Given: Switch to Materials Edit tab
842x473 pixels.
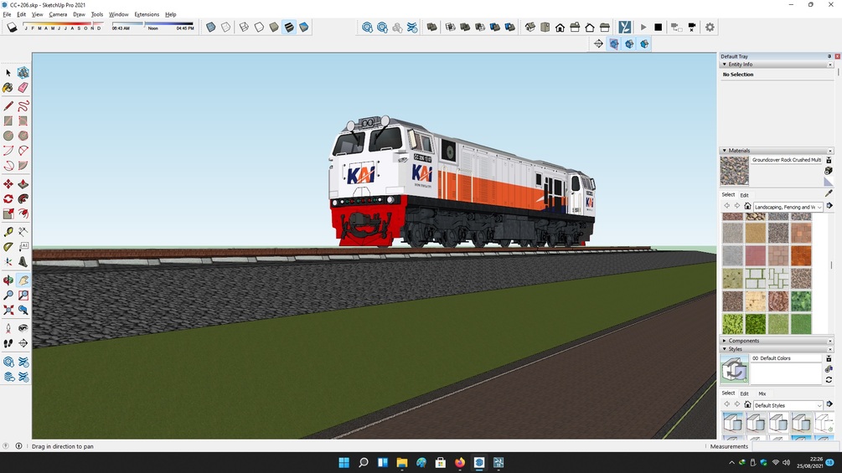Looking at the screenshot, I should click(x=744, y=195).
